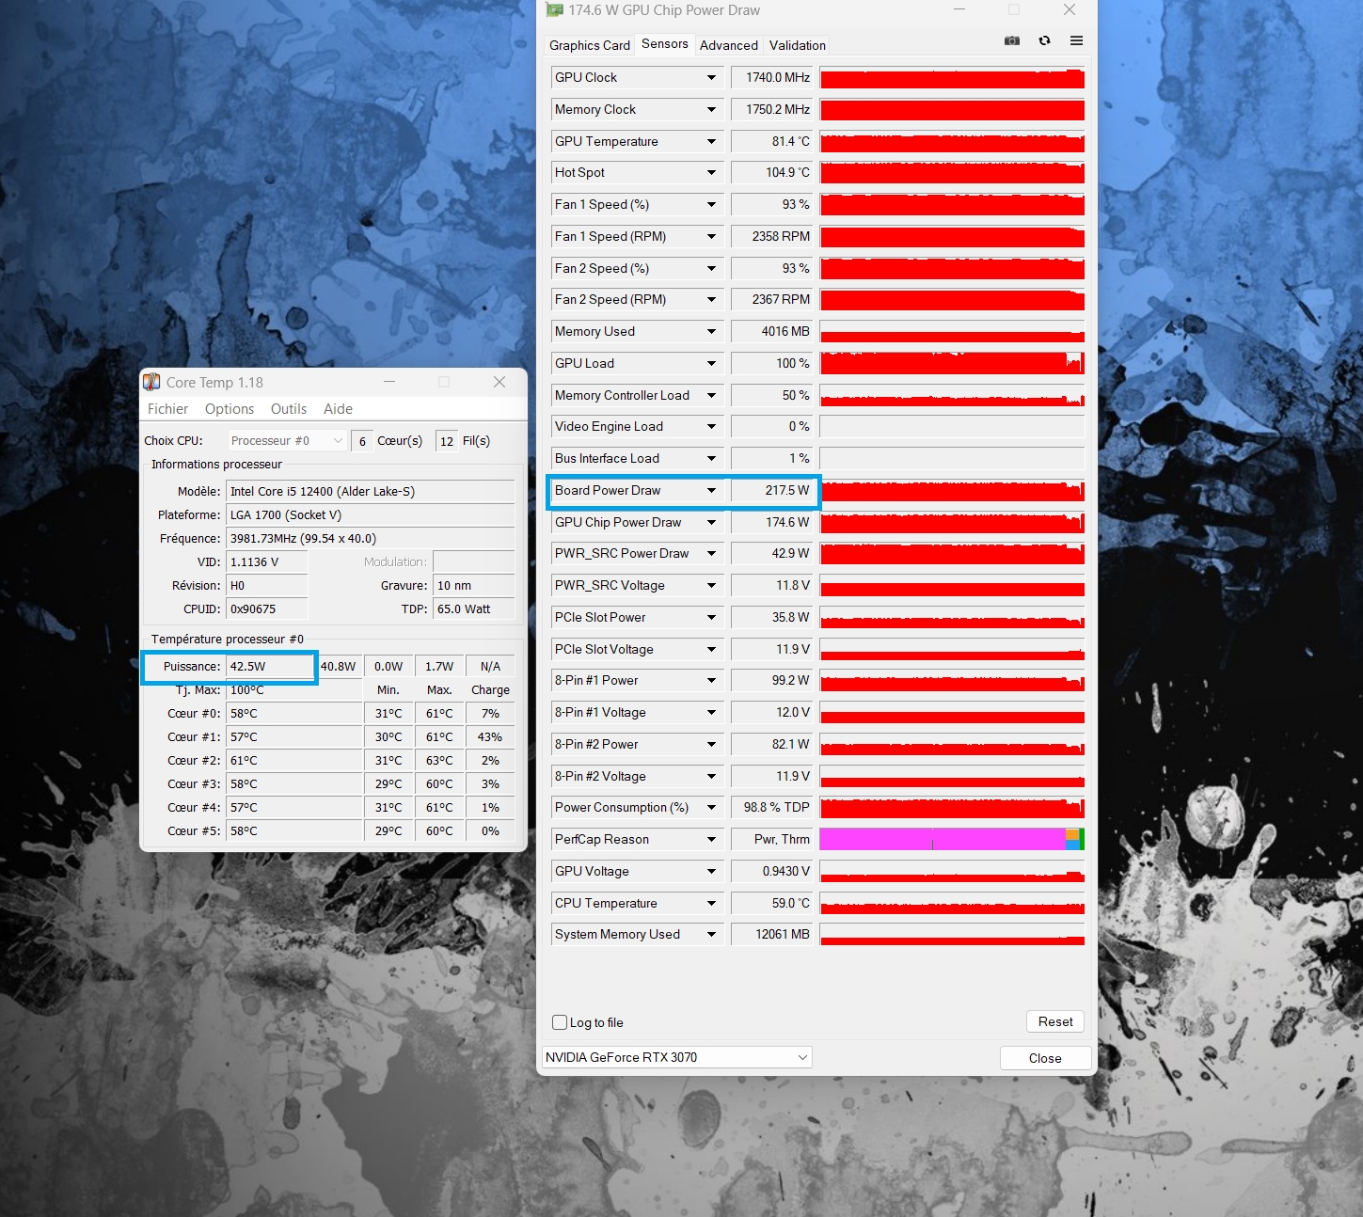
Task: Click the Close button in GPU-Z
Action: coord(1045,1058)
